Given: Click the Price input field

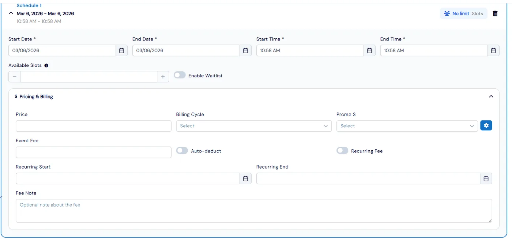Looking at the screenshot, I should click(x=94, y=126).
